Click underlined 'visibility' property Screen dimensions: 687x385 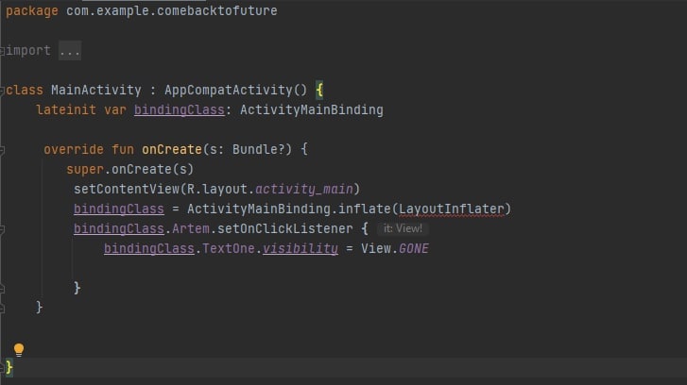pos(301,248)
